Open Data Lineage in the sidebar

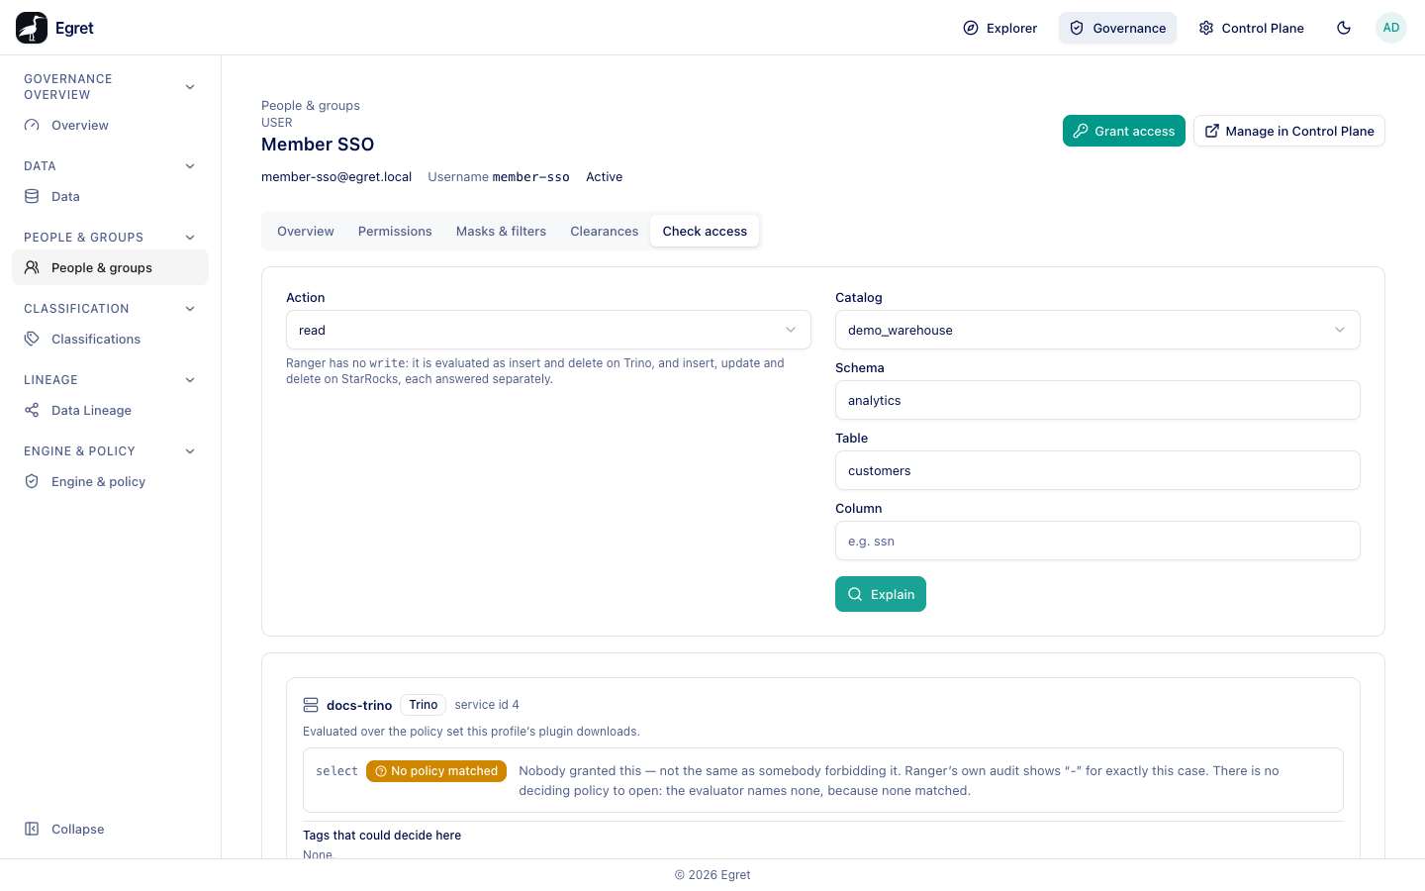(x=110, y=411)
